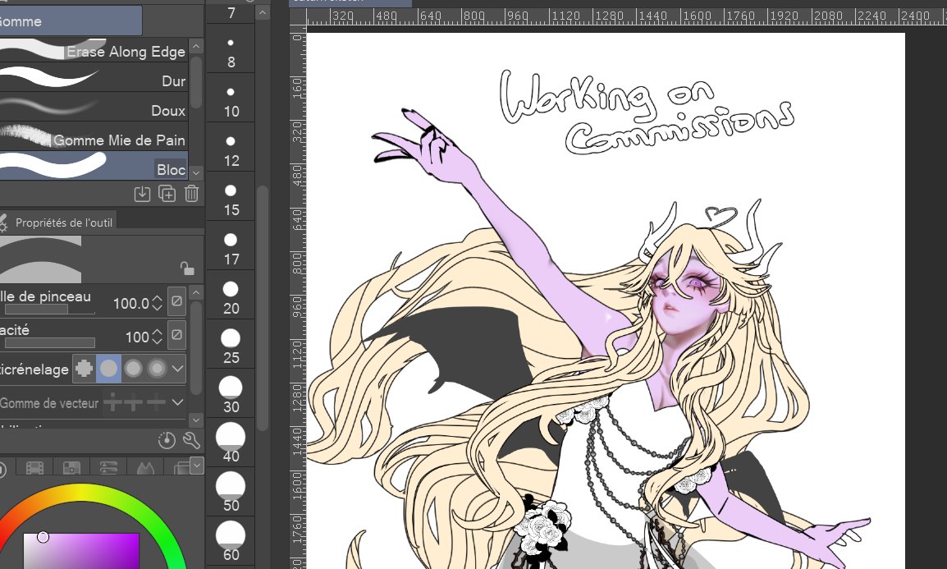Select first Gomme de vecteur mode
The height and width of the screenshot is (569, 947).
pyautogui.click(x=112, y=402)
